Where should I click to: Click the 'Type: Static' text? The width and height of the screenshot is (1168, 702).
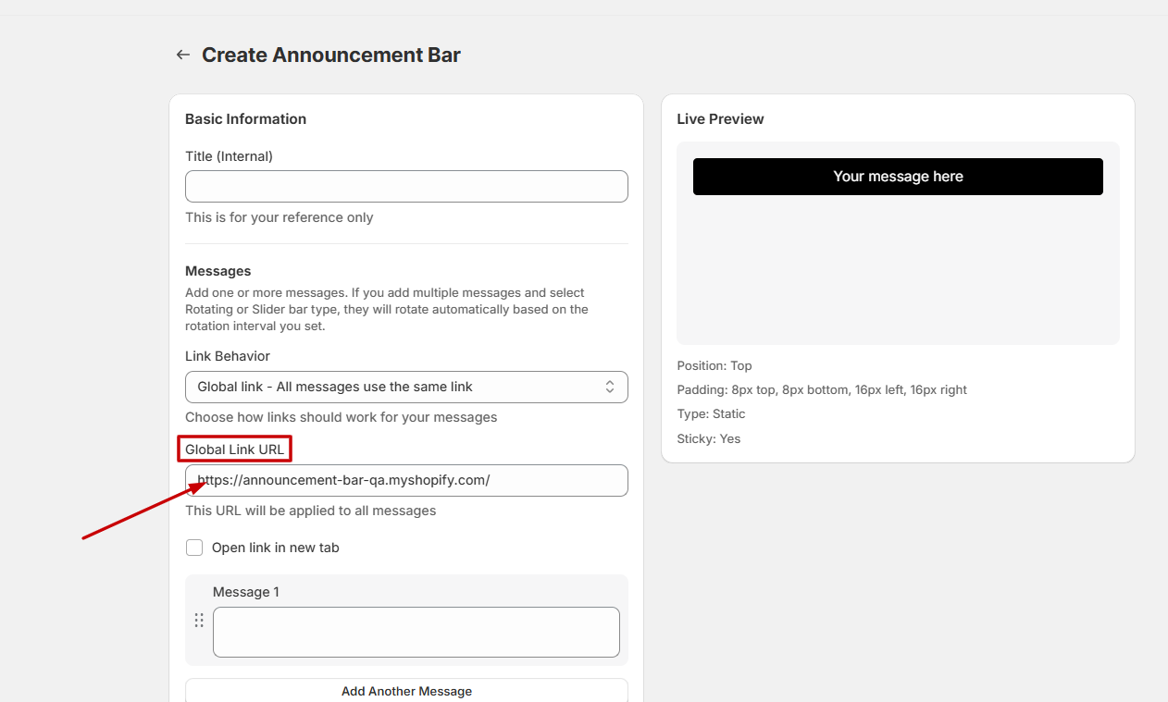(x=711, y=413)
